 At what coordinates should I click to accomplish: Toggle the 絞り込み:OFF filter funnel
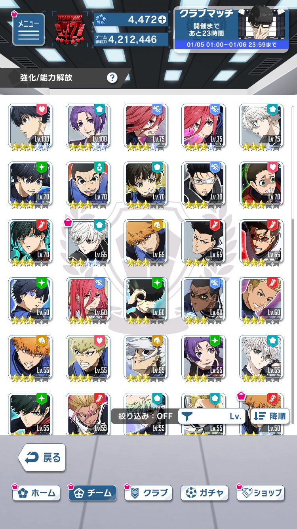click(x=186, y=416)
